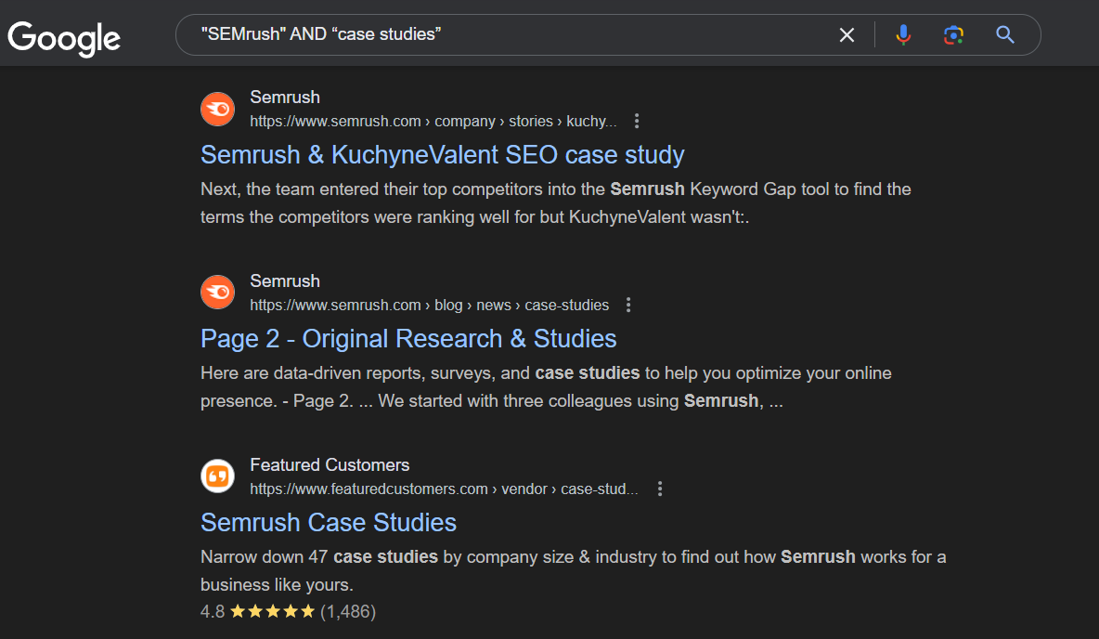
Task: Open Page 2 - Original Research & Studies link
Action: (x=408, y=338)
